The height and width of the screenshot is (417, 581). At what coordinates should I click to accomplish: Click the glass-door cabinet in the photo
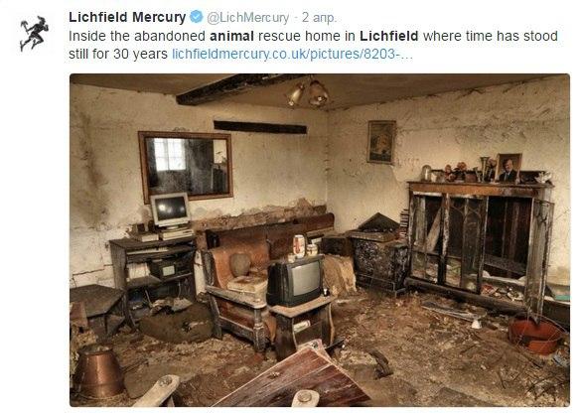click(x=481, y=245)
